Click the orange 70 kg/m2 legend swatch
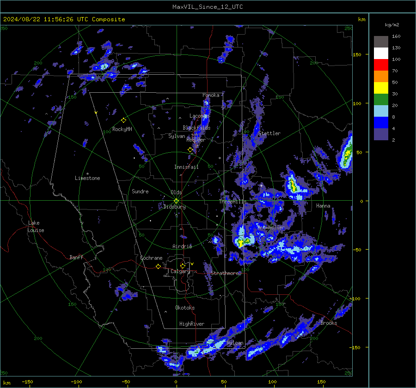 [381, 77]
